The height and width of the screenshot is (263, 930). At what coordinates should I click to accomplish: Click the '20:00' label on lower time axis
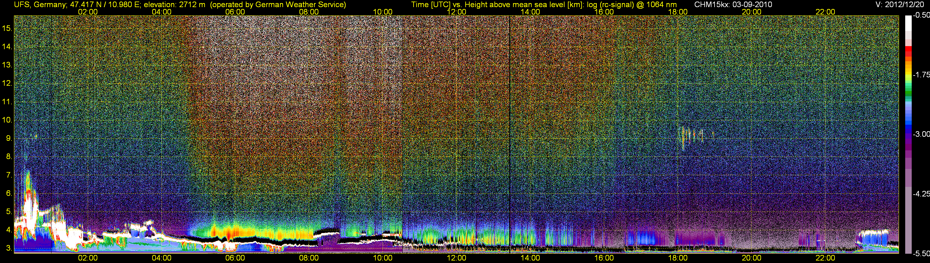point(752,258)
